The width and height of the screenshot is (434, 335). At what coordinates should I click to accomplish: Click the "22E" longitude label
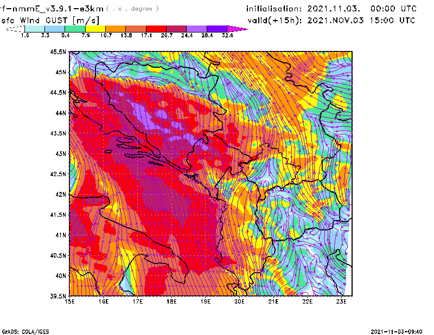[307, 301]
